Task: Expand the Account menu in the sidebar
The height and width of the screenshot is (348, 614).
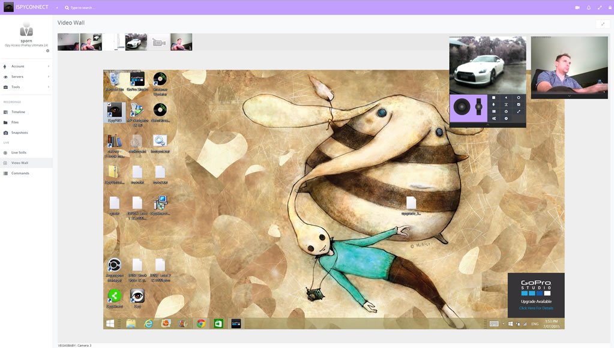Action: pos(26,66)
